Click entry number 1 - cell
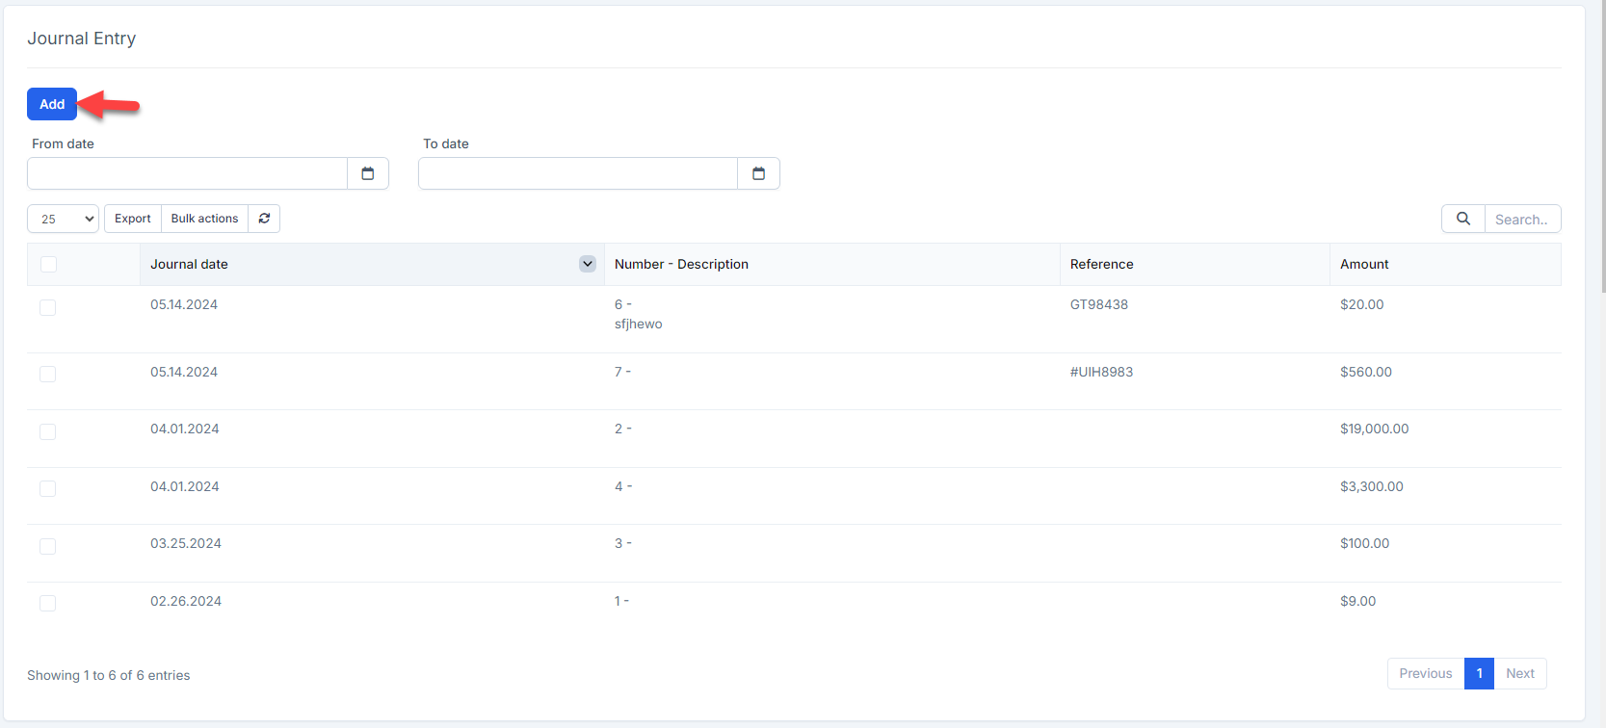 click(x=621, y=601)
